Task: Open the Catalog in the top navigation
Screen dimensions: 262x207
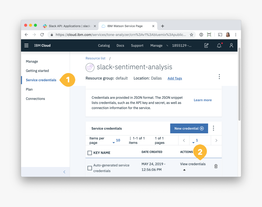Action: tap(104, 46)
